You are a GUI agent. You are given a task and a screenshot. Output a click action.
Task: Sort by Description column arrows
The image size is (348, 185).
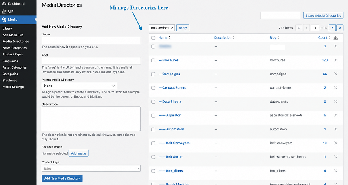tap(233, 37)
